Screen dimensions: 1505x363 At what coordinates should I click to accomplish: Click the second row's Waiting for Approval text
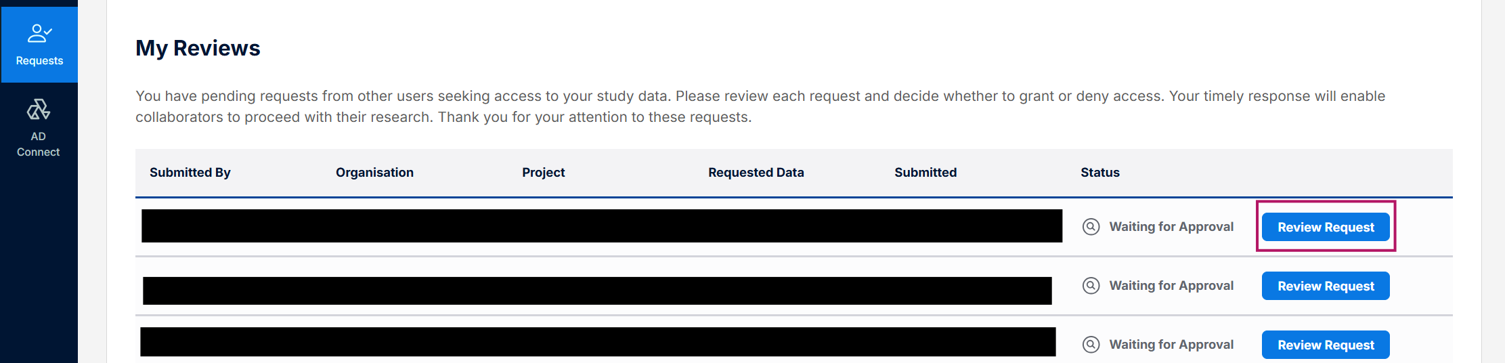[x=1171, y=286]
